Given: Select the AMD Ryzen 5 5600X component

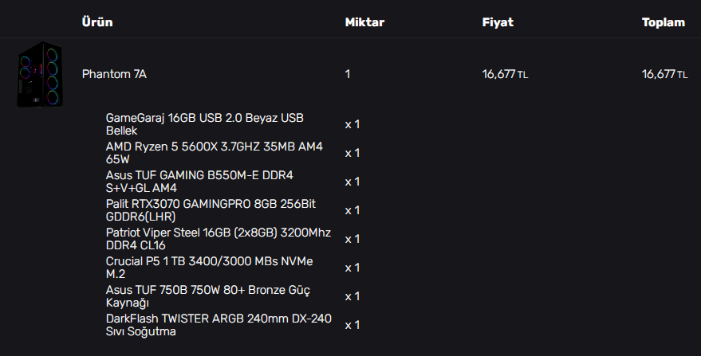Looking at the screenshot, I should 214,153.
